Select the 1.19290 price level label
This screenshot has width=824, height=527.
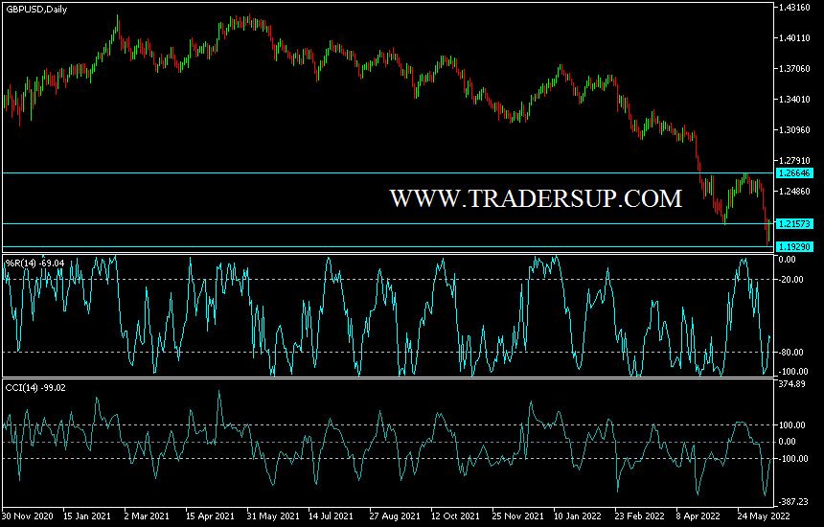[795, 246]
